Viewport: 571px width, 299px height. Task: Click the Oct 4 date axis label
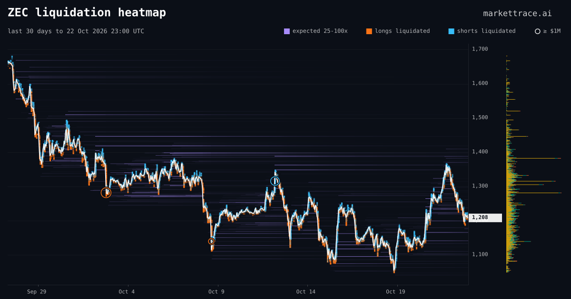coord(127,291)
